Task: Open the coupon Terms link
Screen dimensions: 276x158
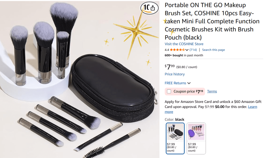Action: tap(212, 91)
